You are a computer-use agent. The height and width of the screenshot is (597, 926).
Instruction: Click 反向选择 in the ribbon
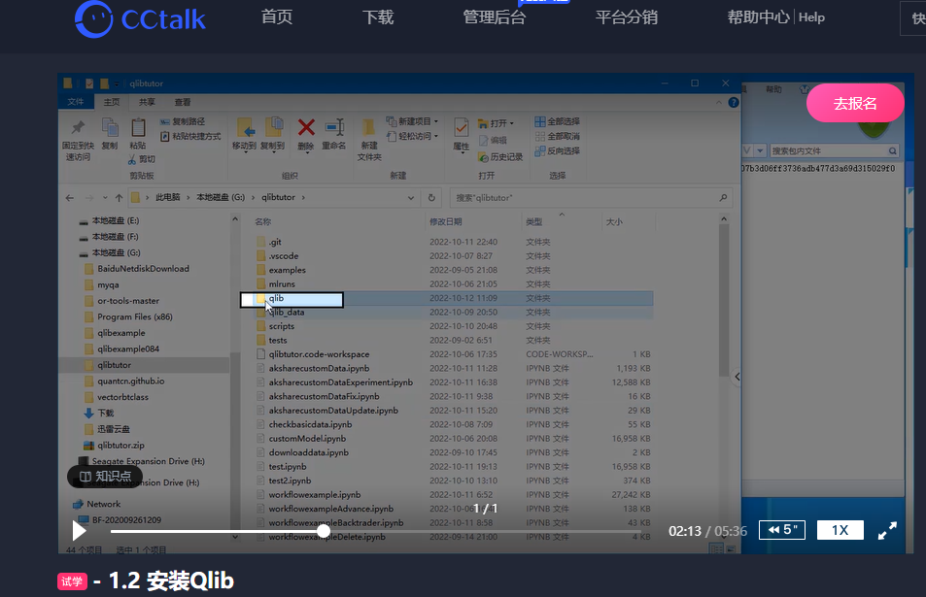tap(557, 151)
